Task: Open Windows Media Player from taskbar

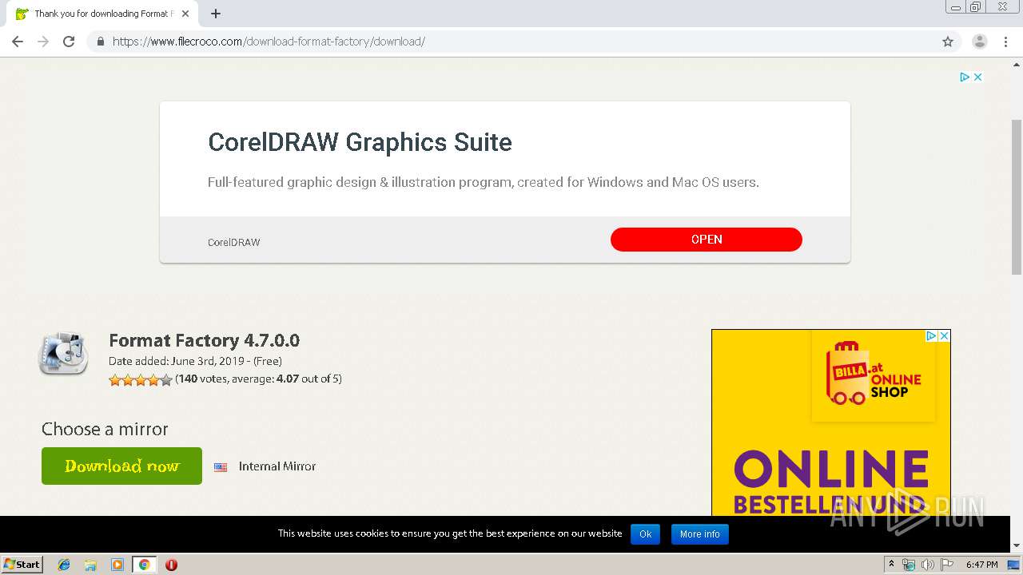Action: pyautogui.click(x=117, y=565)
